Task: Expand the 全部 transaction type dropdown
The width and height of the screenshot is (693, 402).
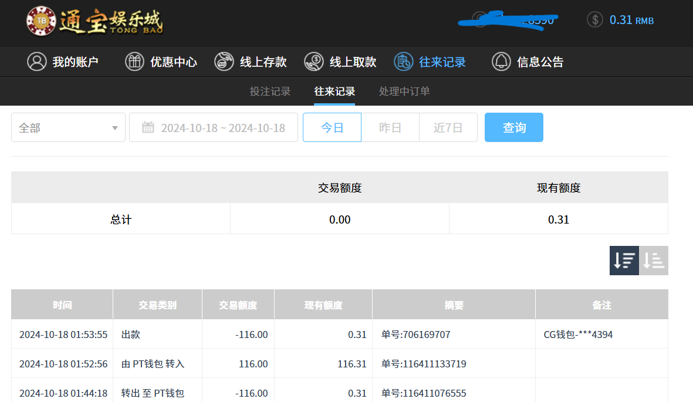Action: 68,127
